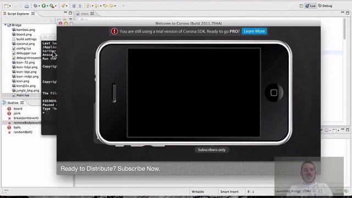Open the Debug configurations dropdown arrow
This screenshot has width=352, height=198.
[x=39, y=6]
